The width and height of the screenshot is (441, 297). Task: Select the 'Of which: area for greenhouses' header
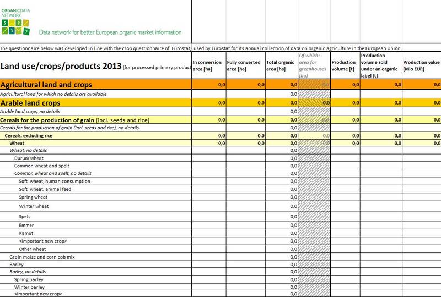(314, 65)
